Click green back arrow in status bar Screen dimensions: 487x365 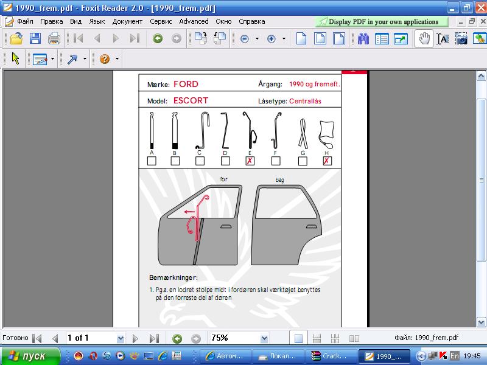(x=177, y=338)
